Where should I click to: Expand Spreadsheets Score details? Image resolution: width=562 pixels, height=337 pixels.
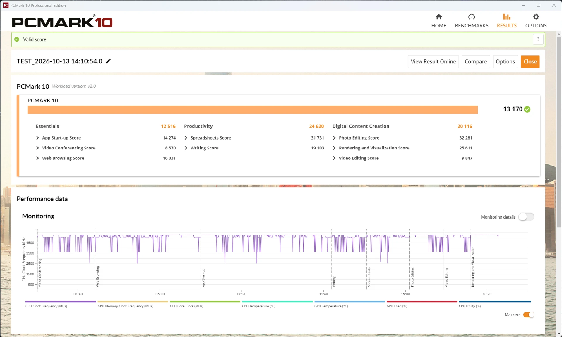pos(186,138)
